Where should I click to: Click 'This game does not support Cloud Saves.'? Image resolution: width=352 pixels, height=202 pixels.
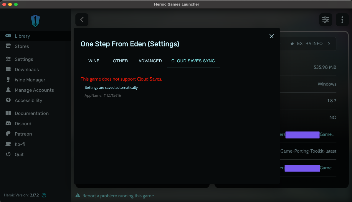121,79
